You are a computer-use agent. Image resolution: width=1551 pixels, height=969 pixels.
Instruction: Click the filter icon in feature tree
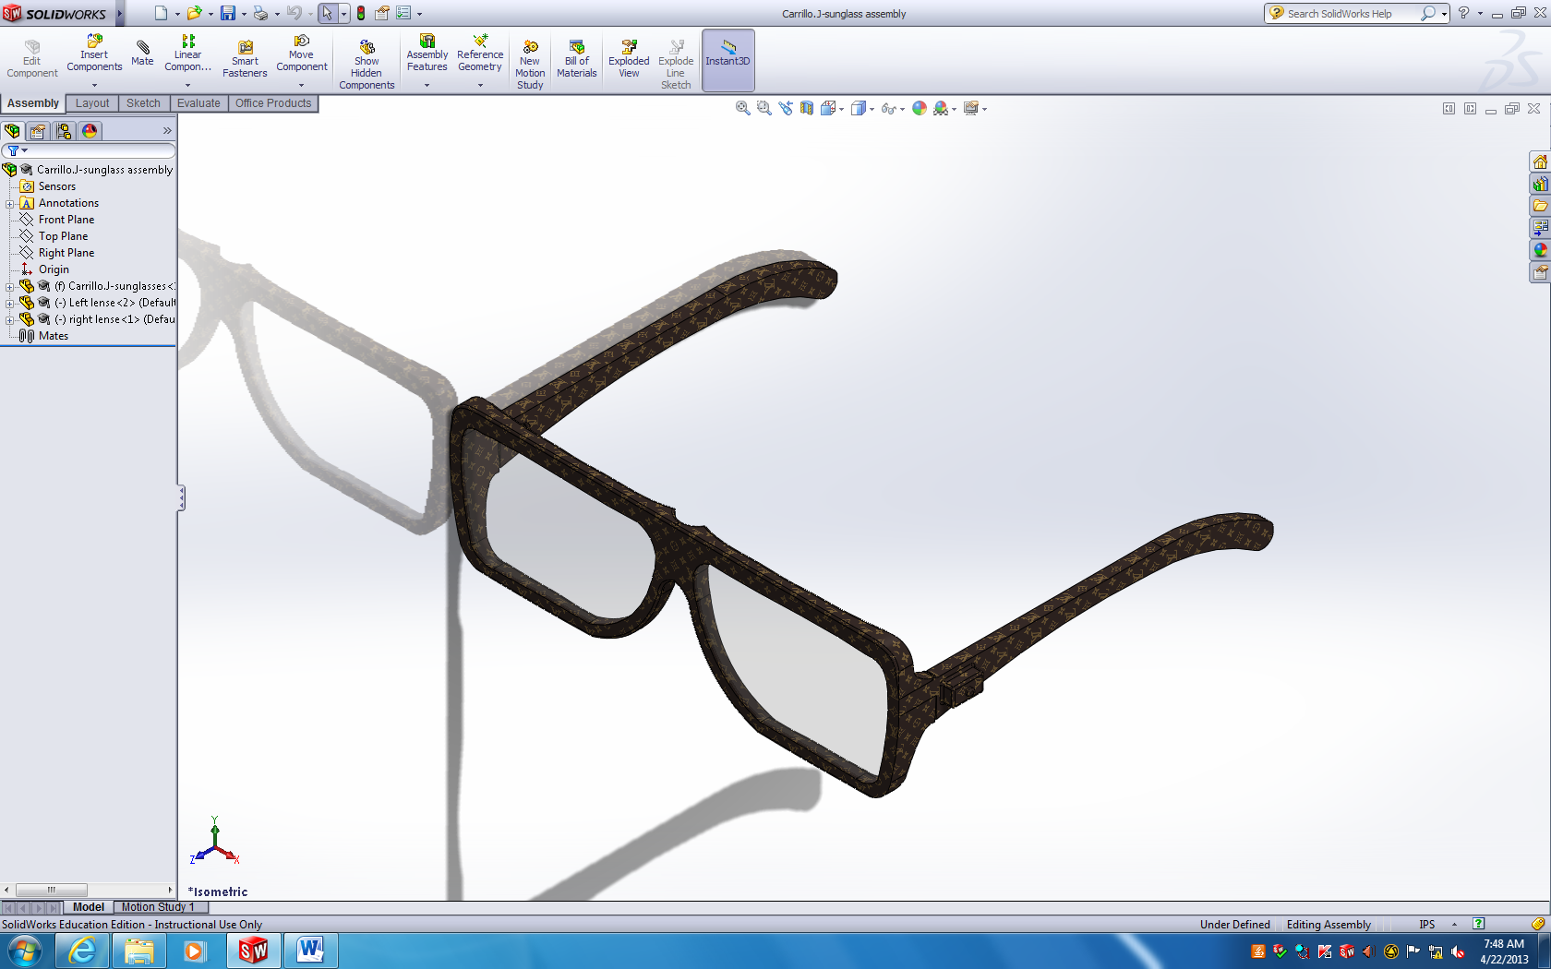point(14,150)
